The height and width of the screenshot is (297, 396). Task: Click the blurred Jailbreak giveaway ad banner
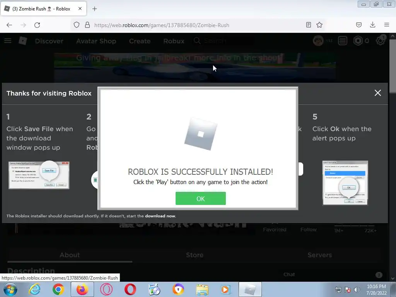[x=195, y=67]
